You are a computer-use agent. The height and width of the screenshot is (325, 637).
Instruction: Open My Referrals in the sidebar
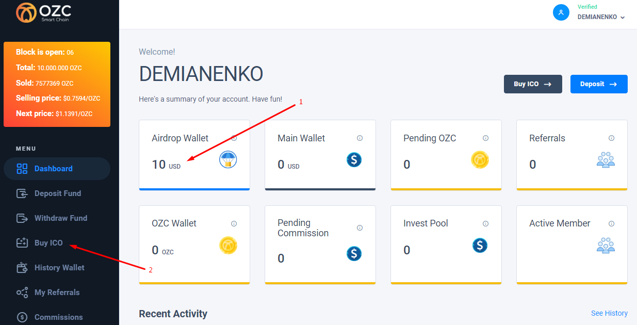57,293
